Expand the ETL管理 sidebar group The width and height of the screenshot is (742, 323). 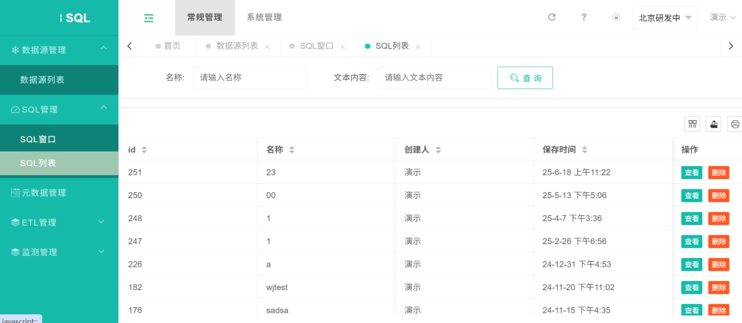[x=101, y=222]
